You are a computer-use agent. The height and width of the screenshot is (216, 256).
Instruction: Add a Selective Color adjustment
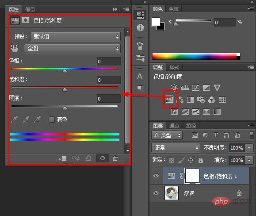click(206, 112)
